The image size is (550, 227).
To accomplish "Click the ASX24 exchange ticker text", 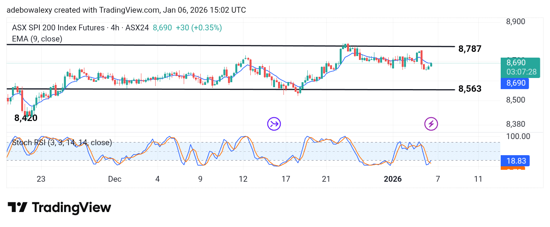I will coord(137,28).
